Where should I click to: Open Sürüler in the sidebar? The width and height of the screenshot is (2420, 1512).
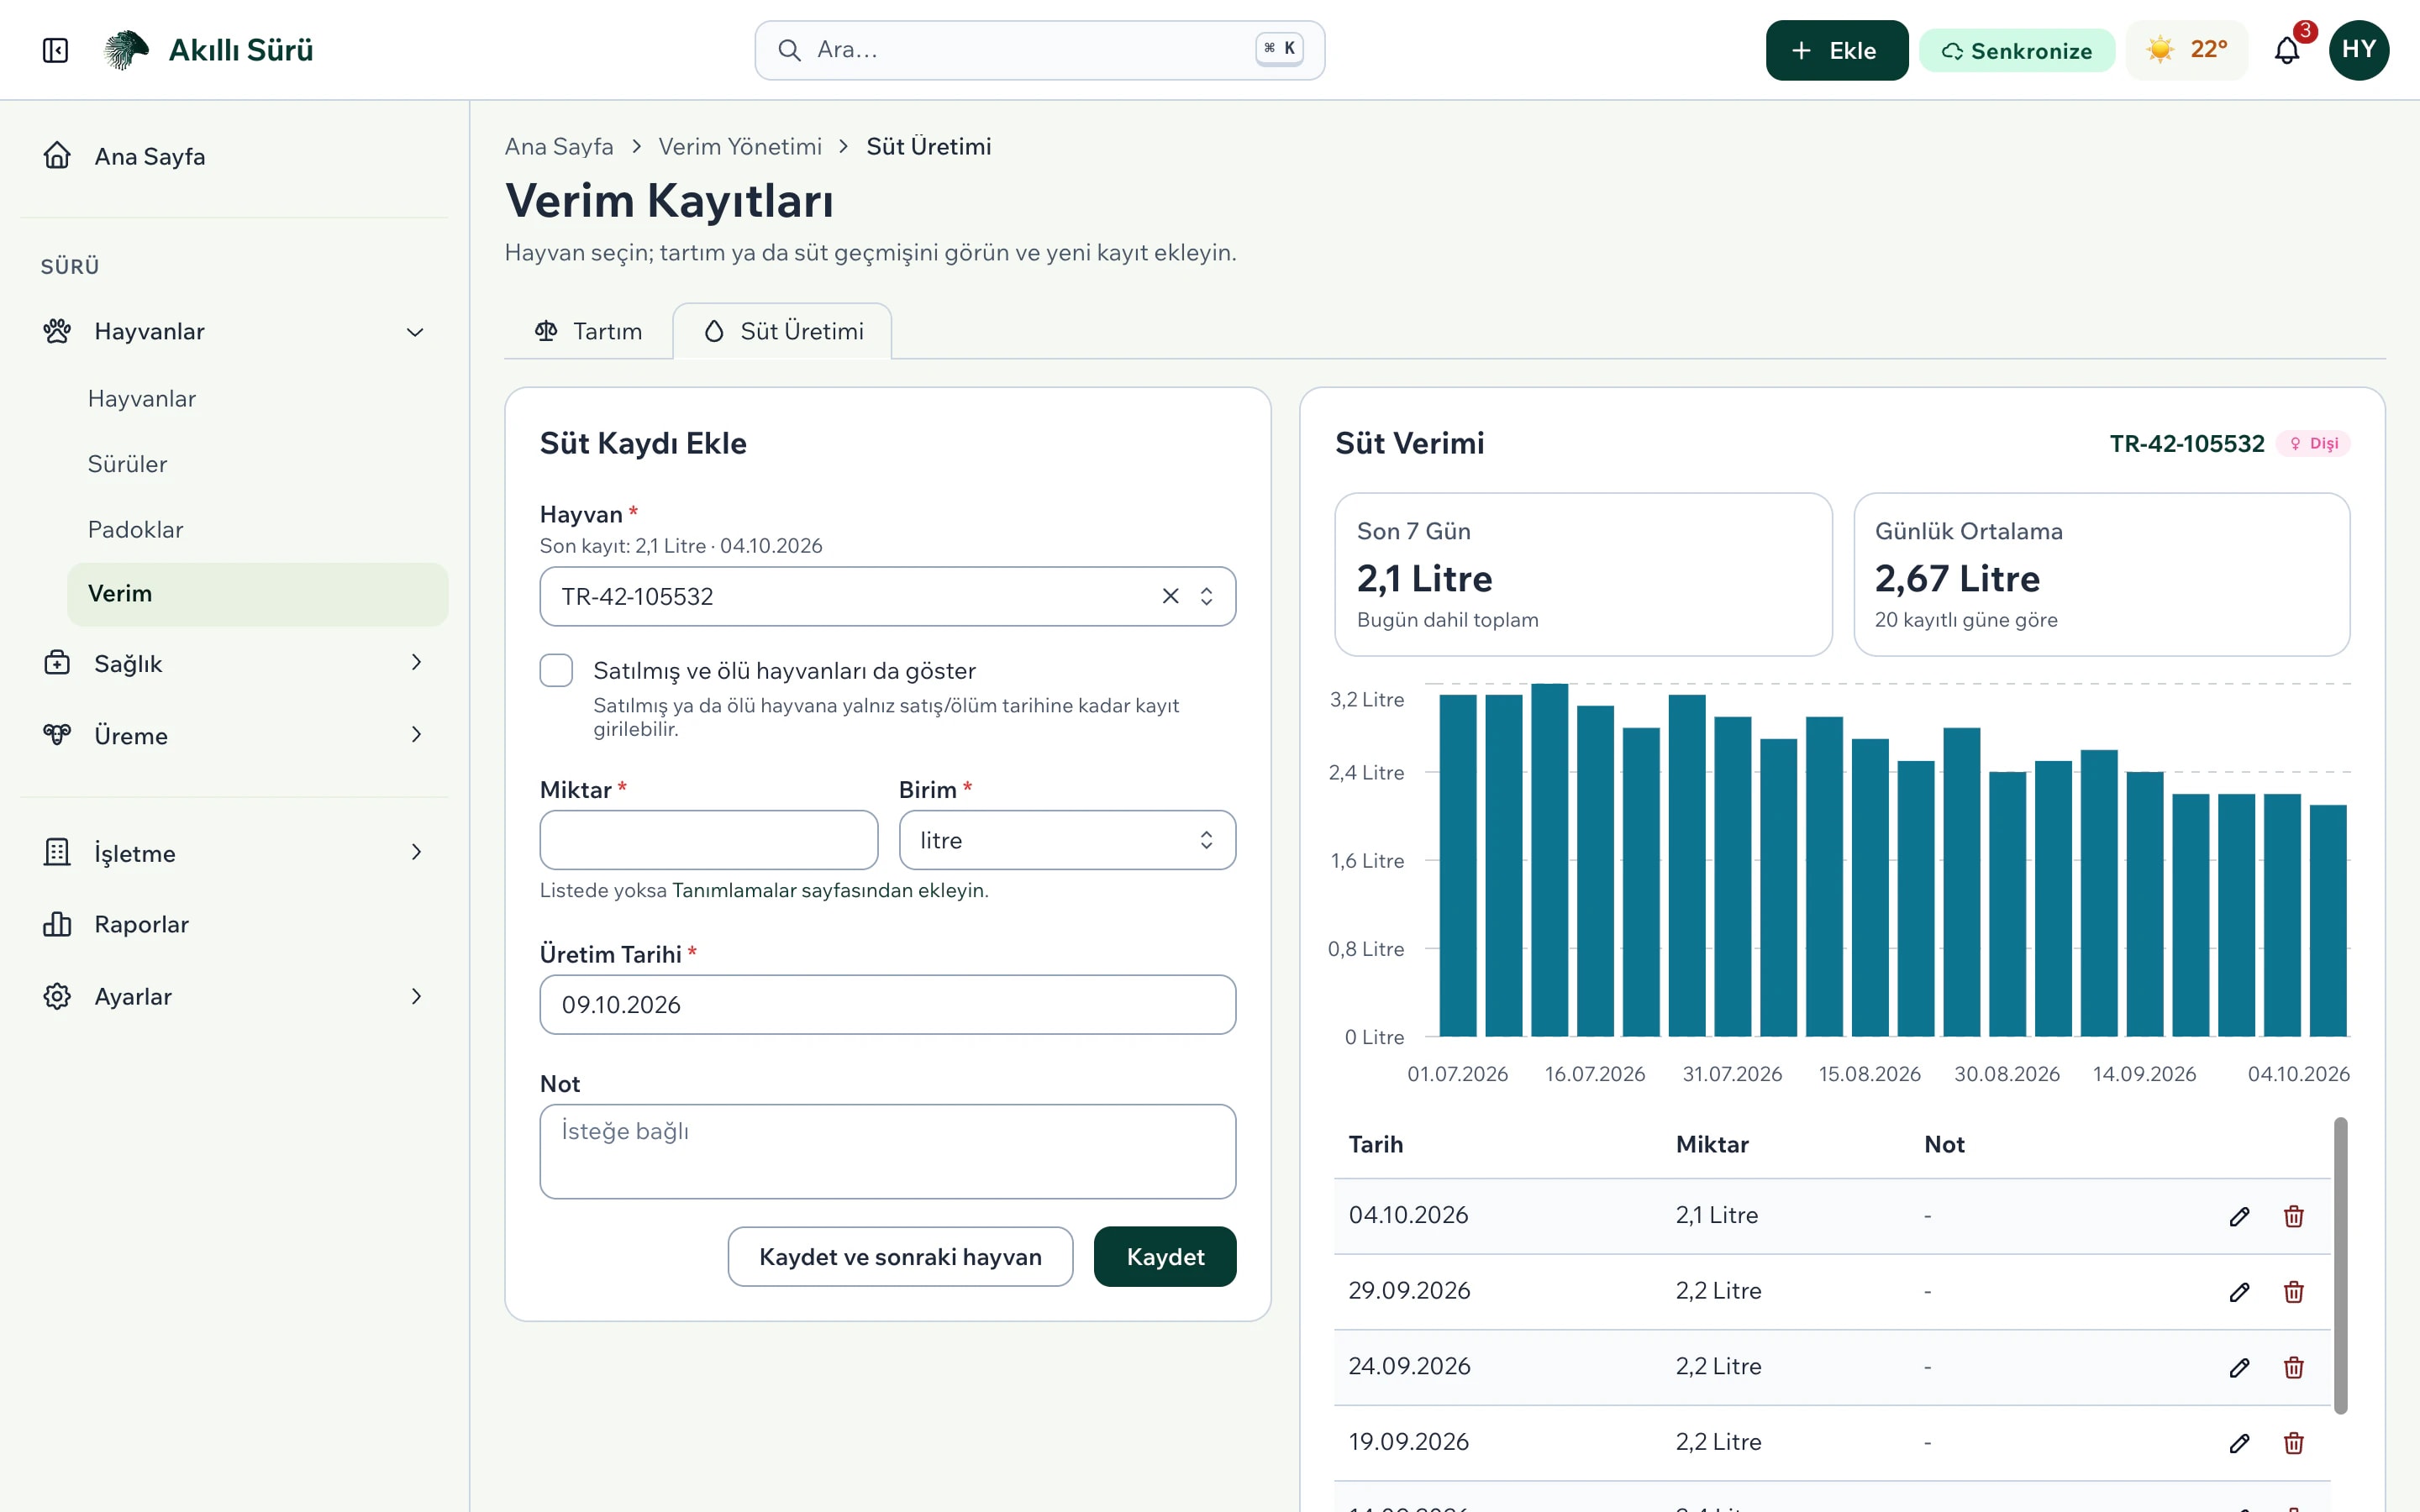click(x=257, y=464)
